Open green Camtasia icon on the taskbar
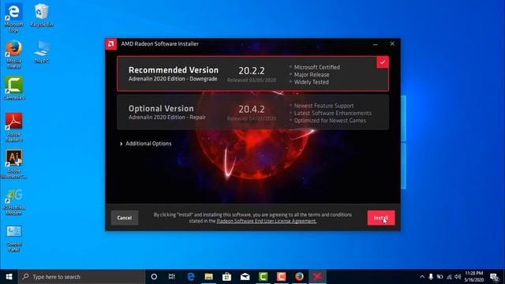 point(263,277)
